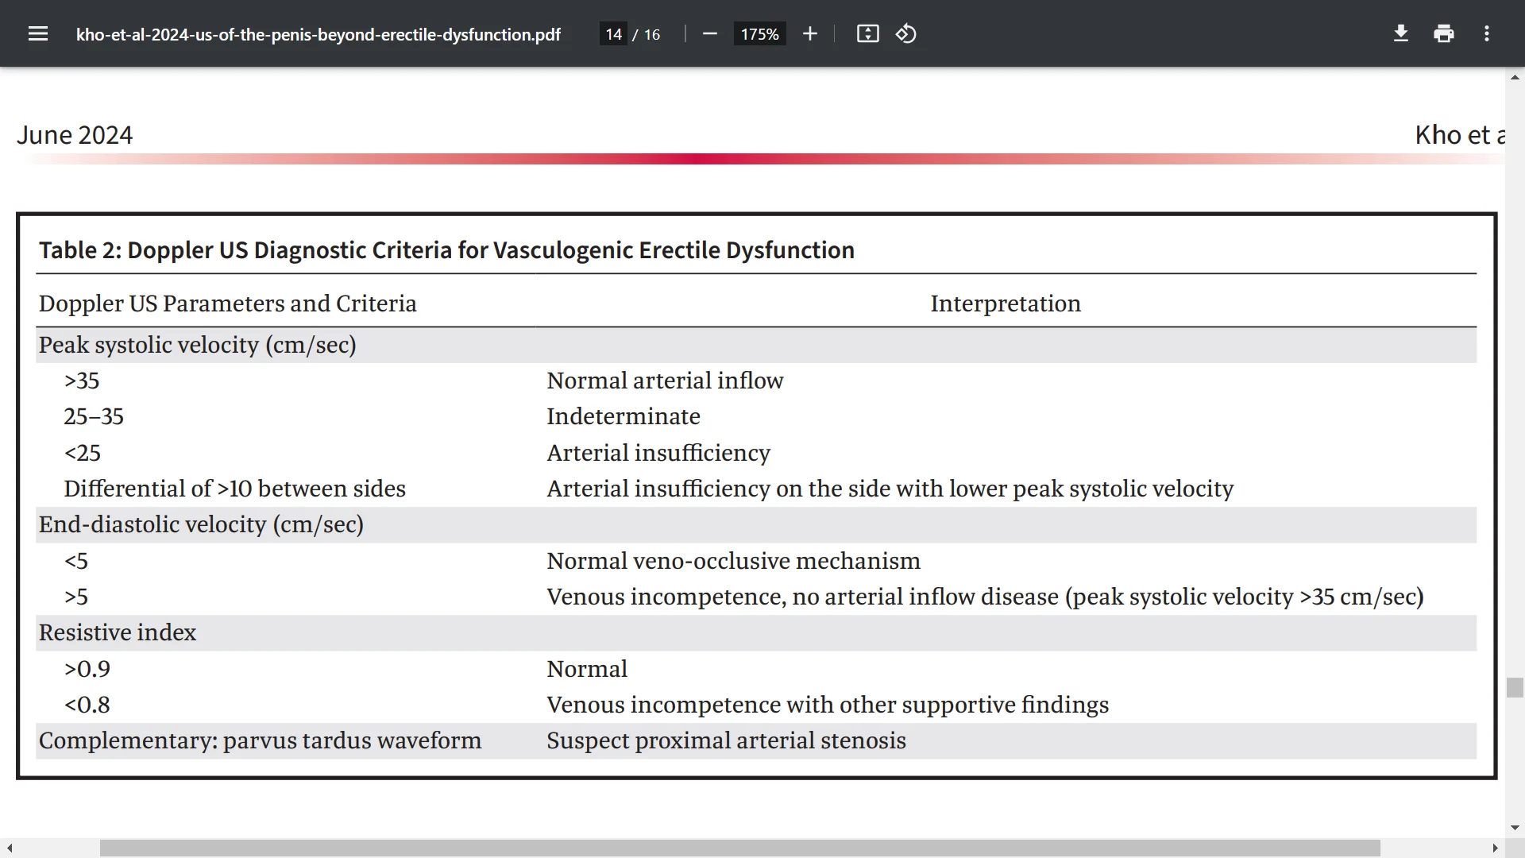Click the 'Kho et al' header text
Image resolution: width=1525 pixels, height=858 pixels.
(1460, 135)
